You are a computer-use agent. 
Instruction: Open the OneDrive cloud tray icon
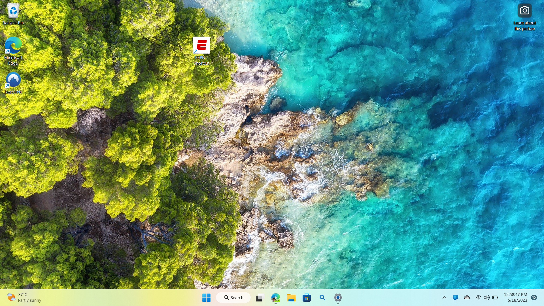467,297
